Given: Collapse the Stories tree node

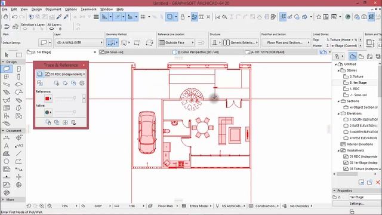Looking at the screenshot, I should [x=338, y=70].
